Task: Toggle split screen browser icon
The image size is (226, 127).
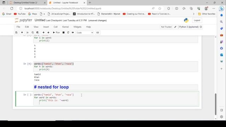Action: (x=177, y=8)
